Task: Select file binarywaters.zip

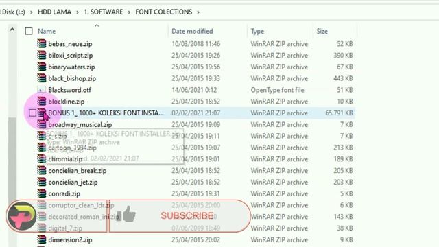Action: (71, 67)
